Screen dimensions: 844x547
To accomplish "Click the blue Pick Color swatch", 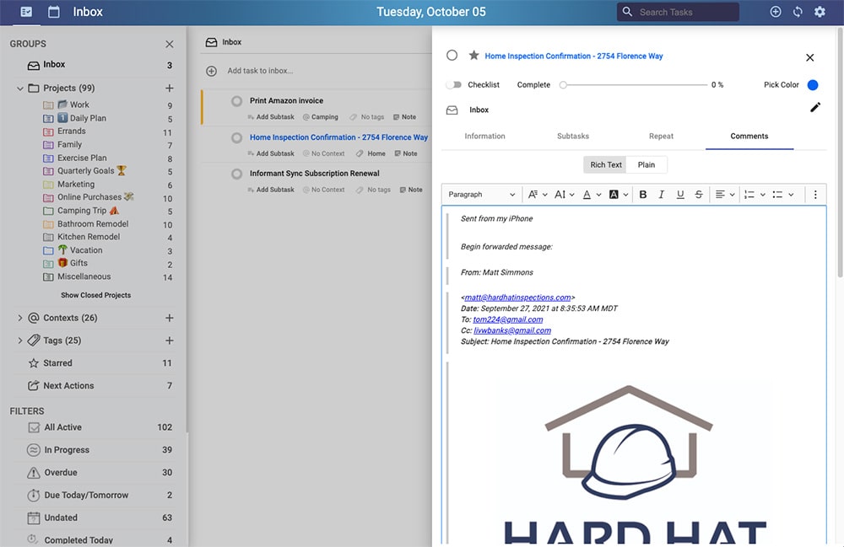I will [x=813, y=85].
